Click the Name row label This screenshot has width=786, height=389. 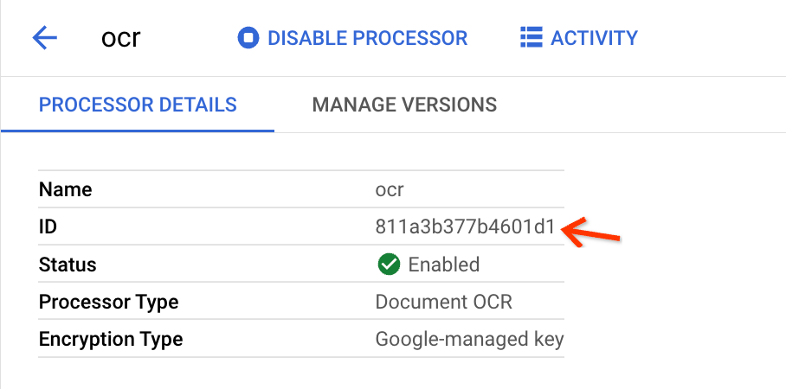coord(66,189)
